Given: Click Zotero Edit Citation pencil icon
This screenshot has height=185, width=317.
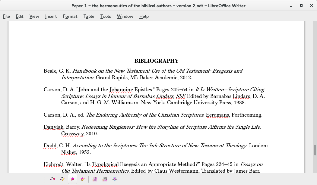Looking at the screenshot, I should [x=62, y=179].
